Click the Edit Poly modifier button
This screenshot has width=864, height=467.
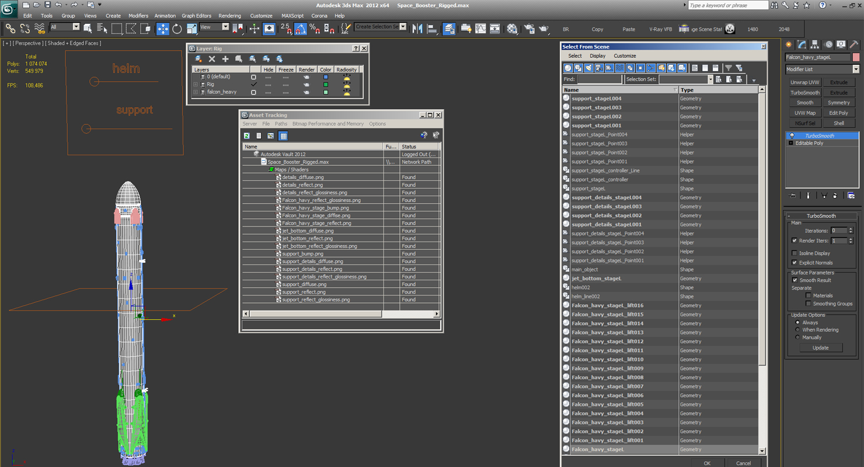tap(839, 113)
